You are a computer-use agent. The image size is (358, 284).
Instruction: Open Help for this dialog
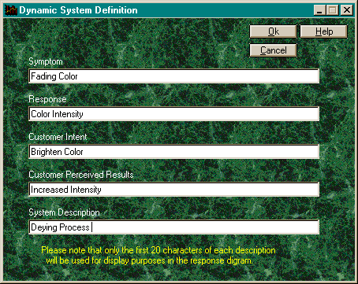coord(324,31)
